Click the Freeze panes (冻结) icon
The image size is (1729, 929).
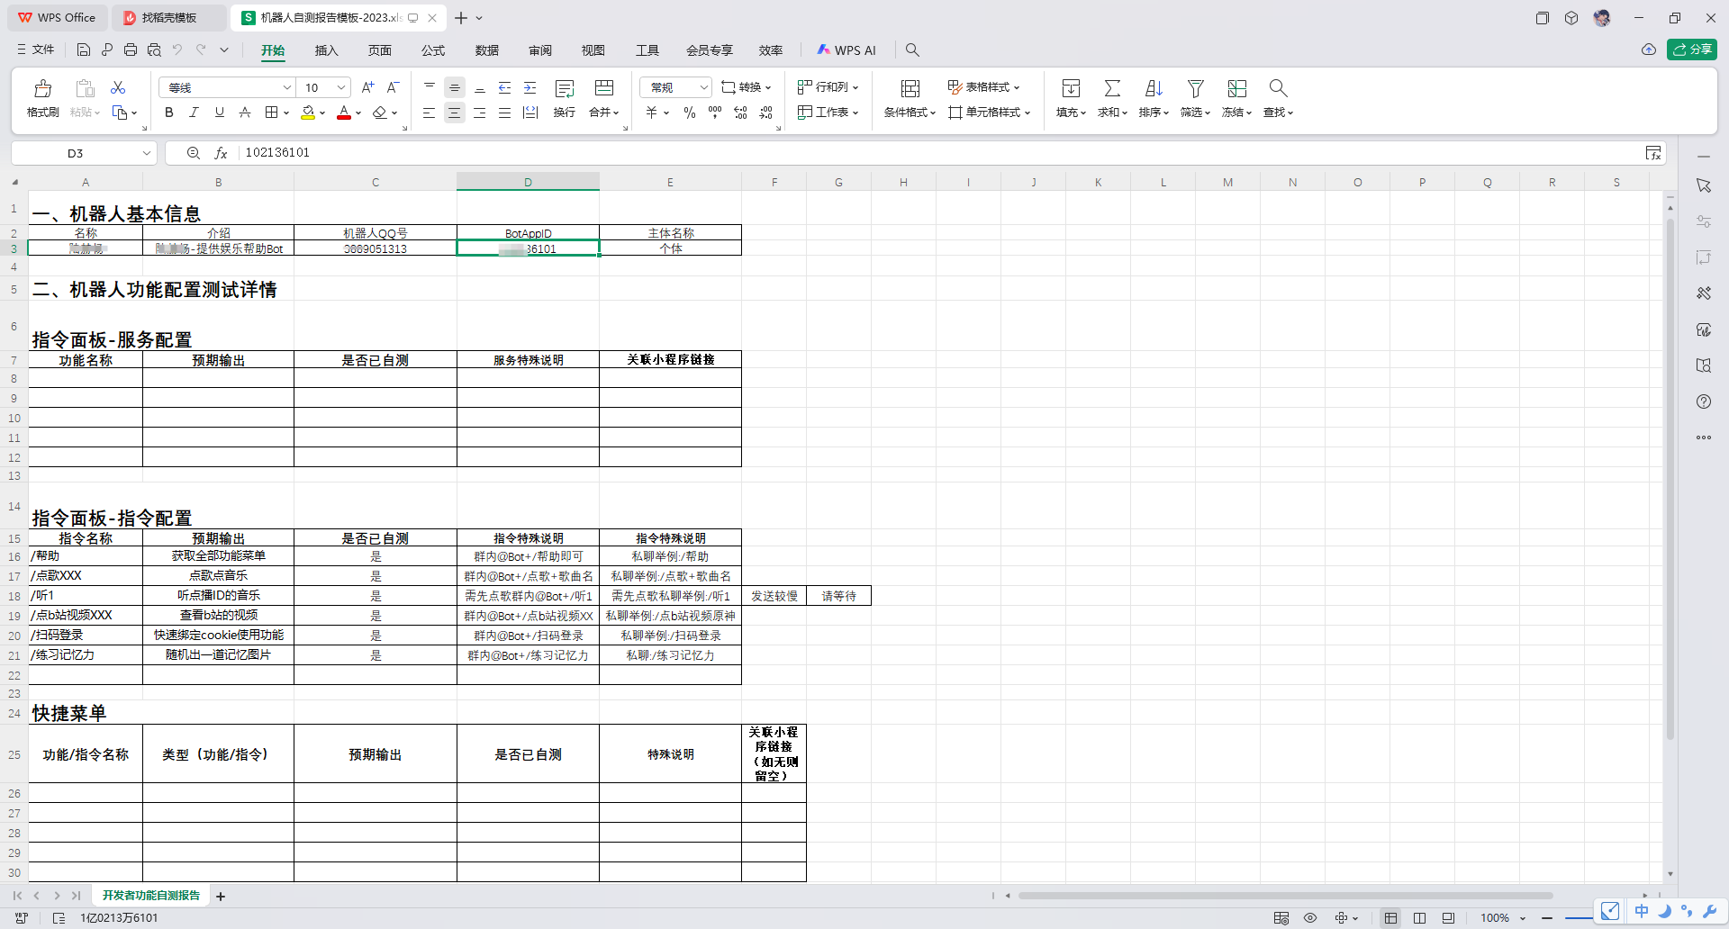(x=1236, y=89)
